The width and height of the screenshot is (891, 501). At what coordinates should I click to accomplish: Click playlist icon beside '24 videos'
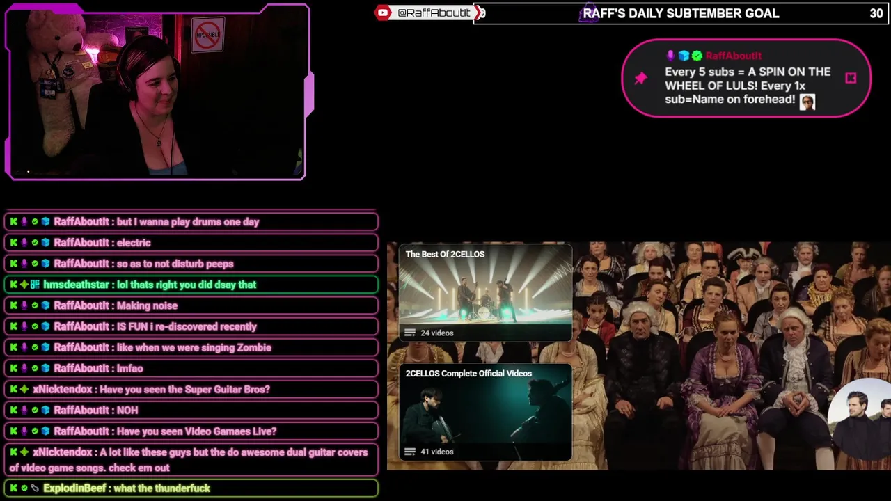(410, 333)
